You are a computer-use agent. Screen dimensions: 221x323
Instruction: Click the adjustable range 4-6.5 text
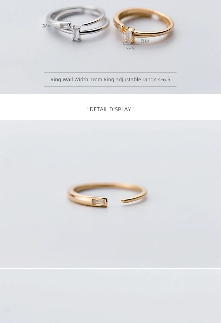point(143,79)
